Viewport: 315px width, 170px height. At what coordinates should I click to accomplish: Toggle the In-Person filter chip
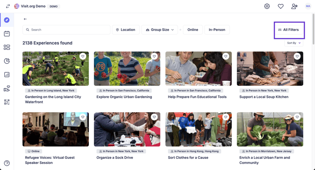tap(217, 30)
